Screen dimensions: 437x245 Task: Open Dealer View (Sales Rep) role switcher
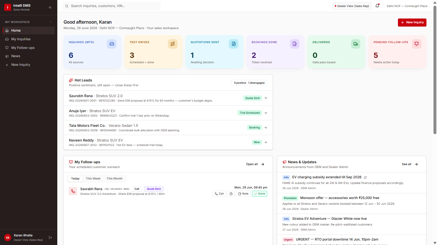[352, 6]
